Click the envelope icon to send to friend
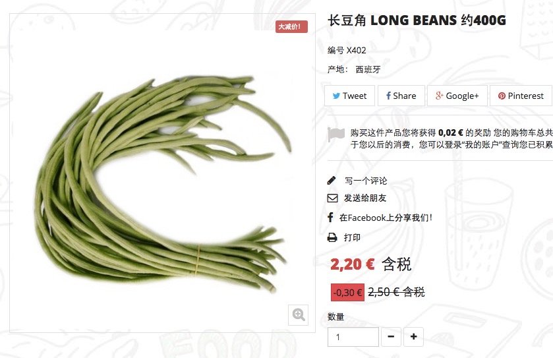This screenshot has width=553, height=358. pos(332,198)
